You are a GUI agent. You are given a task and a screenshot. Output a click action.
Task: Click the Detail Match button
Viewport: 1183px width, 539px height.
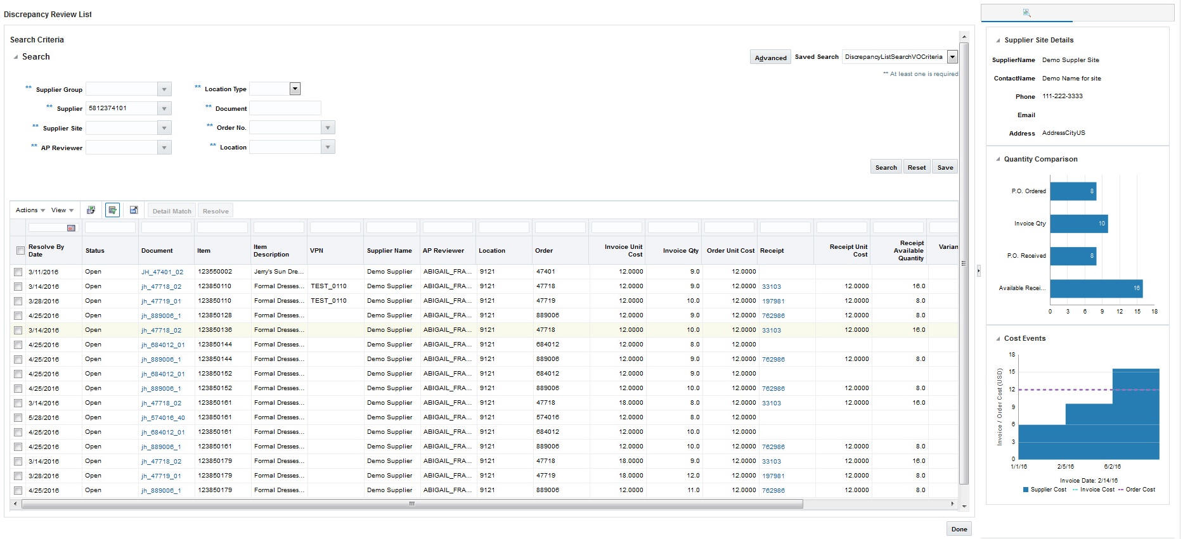172,211
